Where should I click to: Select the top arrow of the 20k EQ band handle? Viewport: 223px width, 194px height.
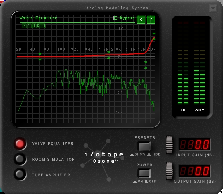point(154,34)
